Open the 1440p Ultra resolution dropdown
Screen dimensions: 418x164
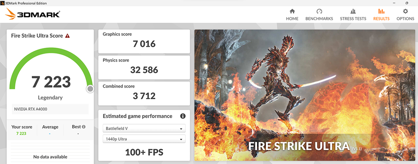point(144,139)
